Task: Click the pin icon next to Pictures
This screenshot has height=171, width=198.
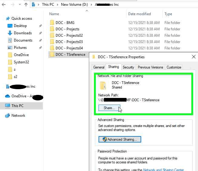Action: (x=40, y=48)
